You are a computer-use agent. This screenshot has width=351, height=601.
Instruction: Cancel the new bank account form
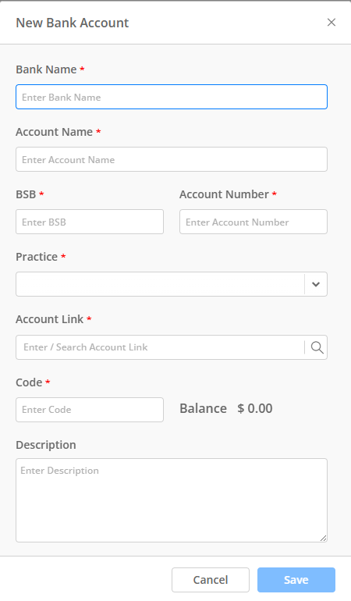click(x=211, y=580)
